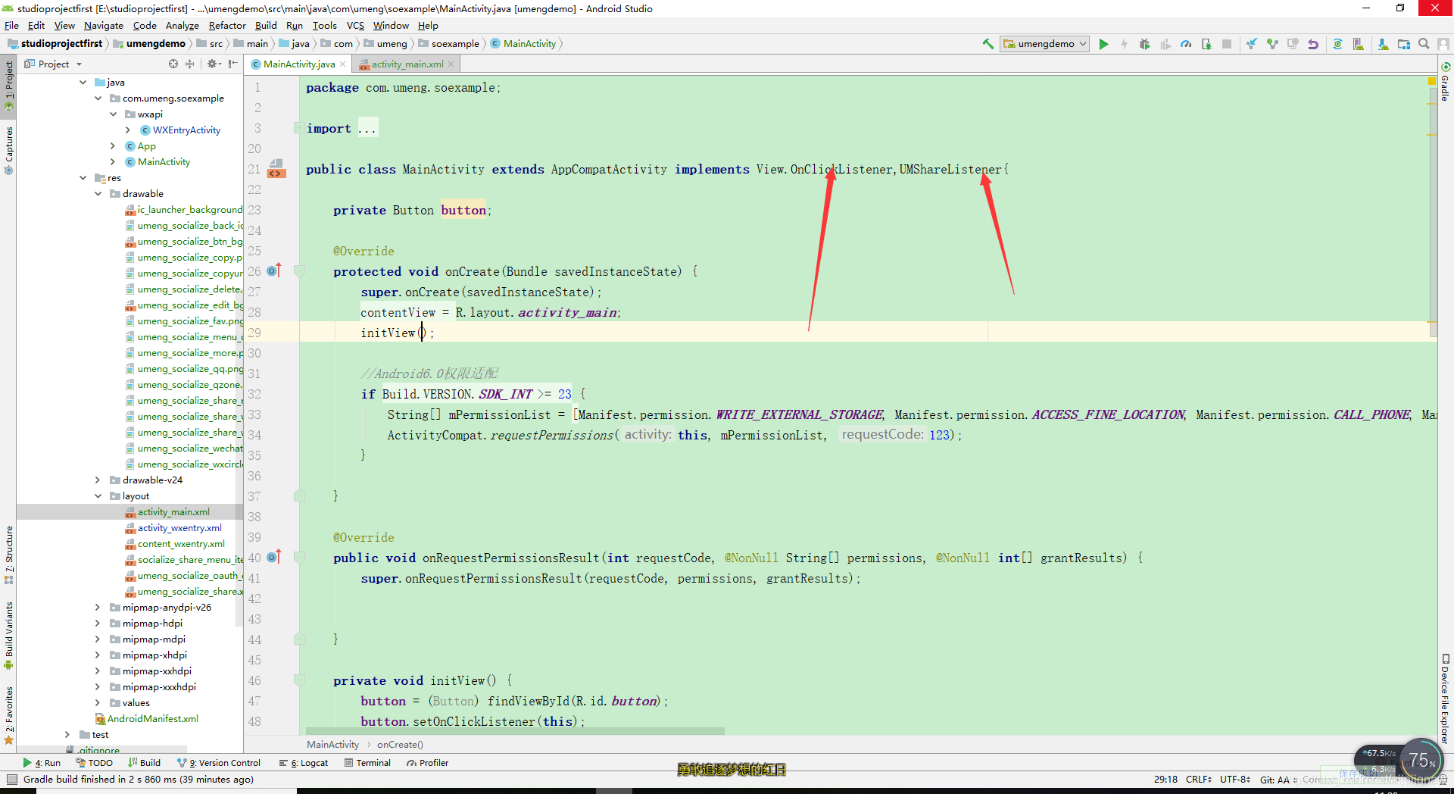Collapse the com.umeng.soexample package
This screenshot has height=794, width=1454.
98,98
